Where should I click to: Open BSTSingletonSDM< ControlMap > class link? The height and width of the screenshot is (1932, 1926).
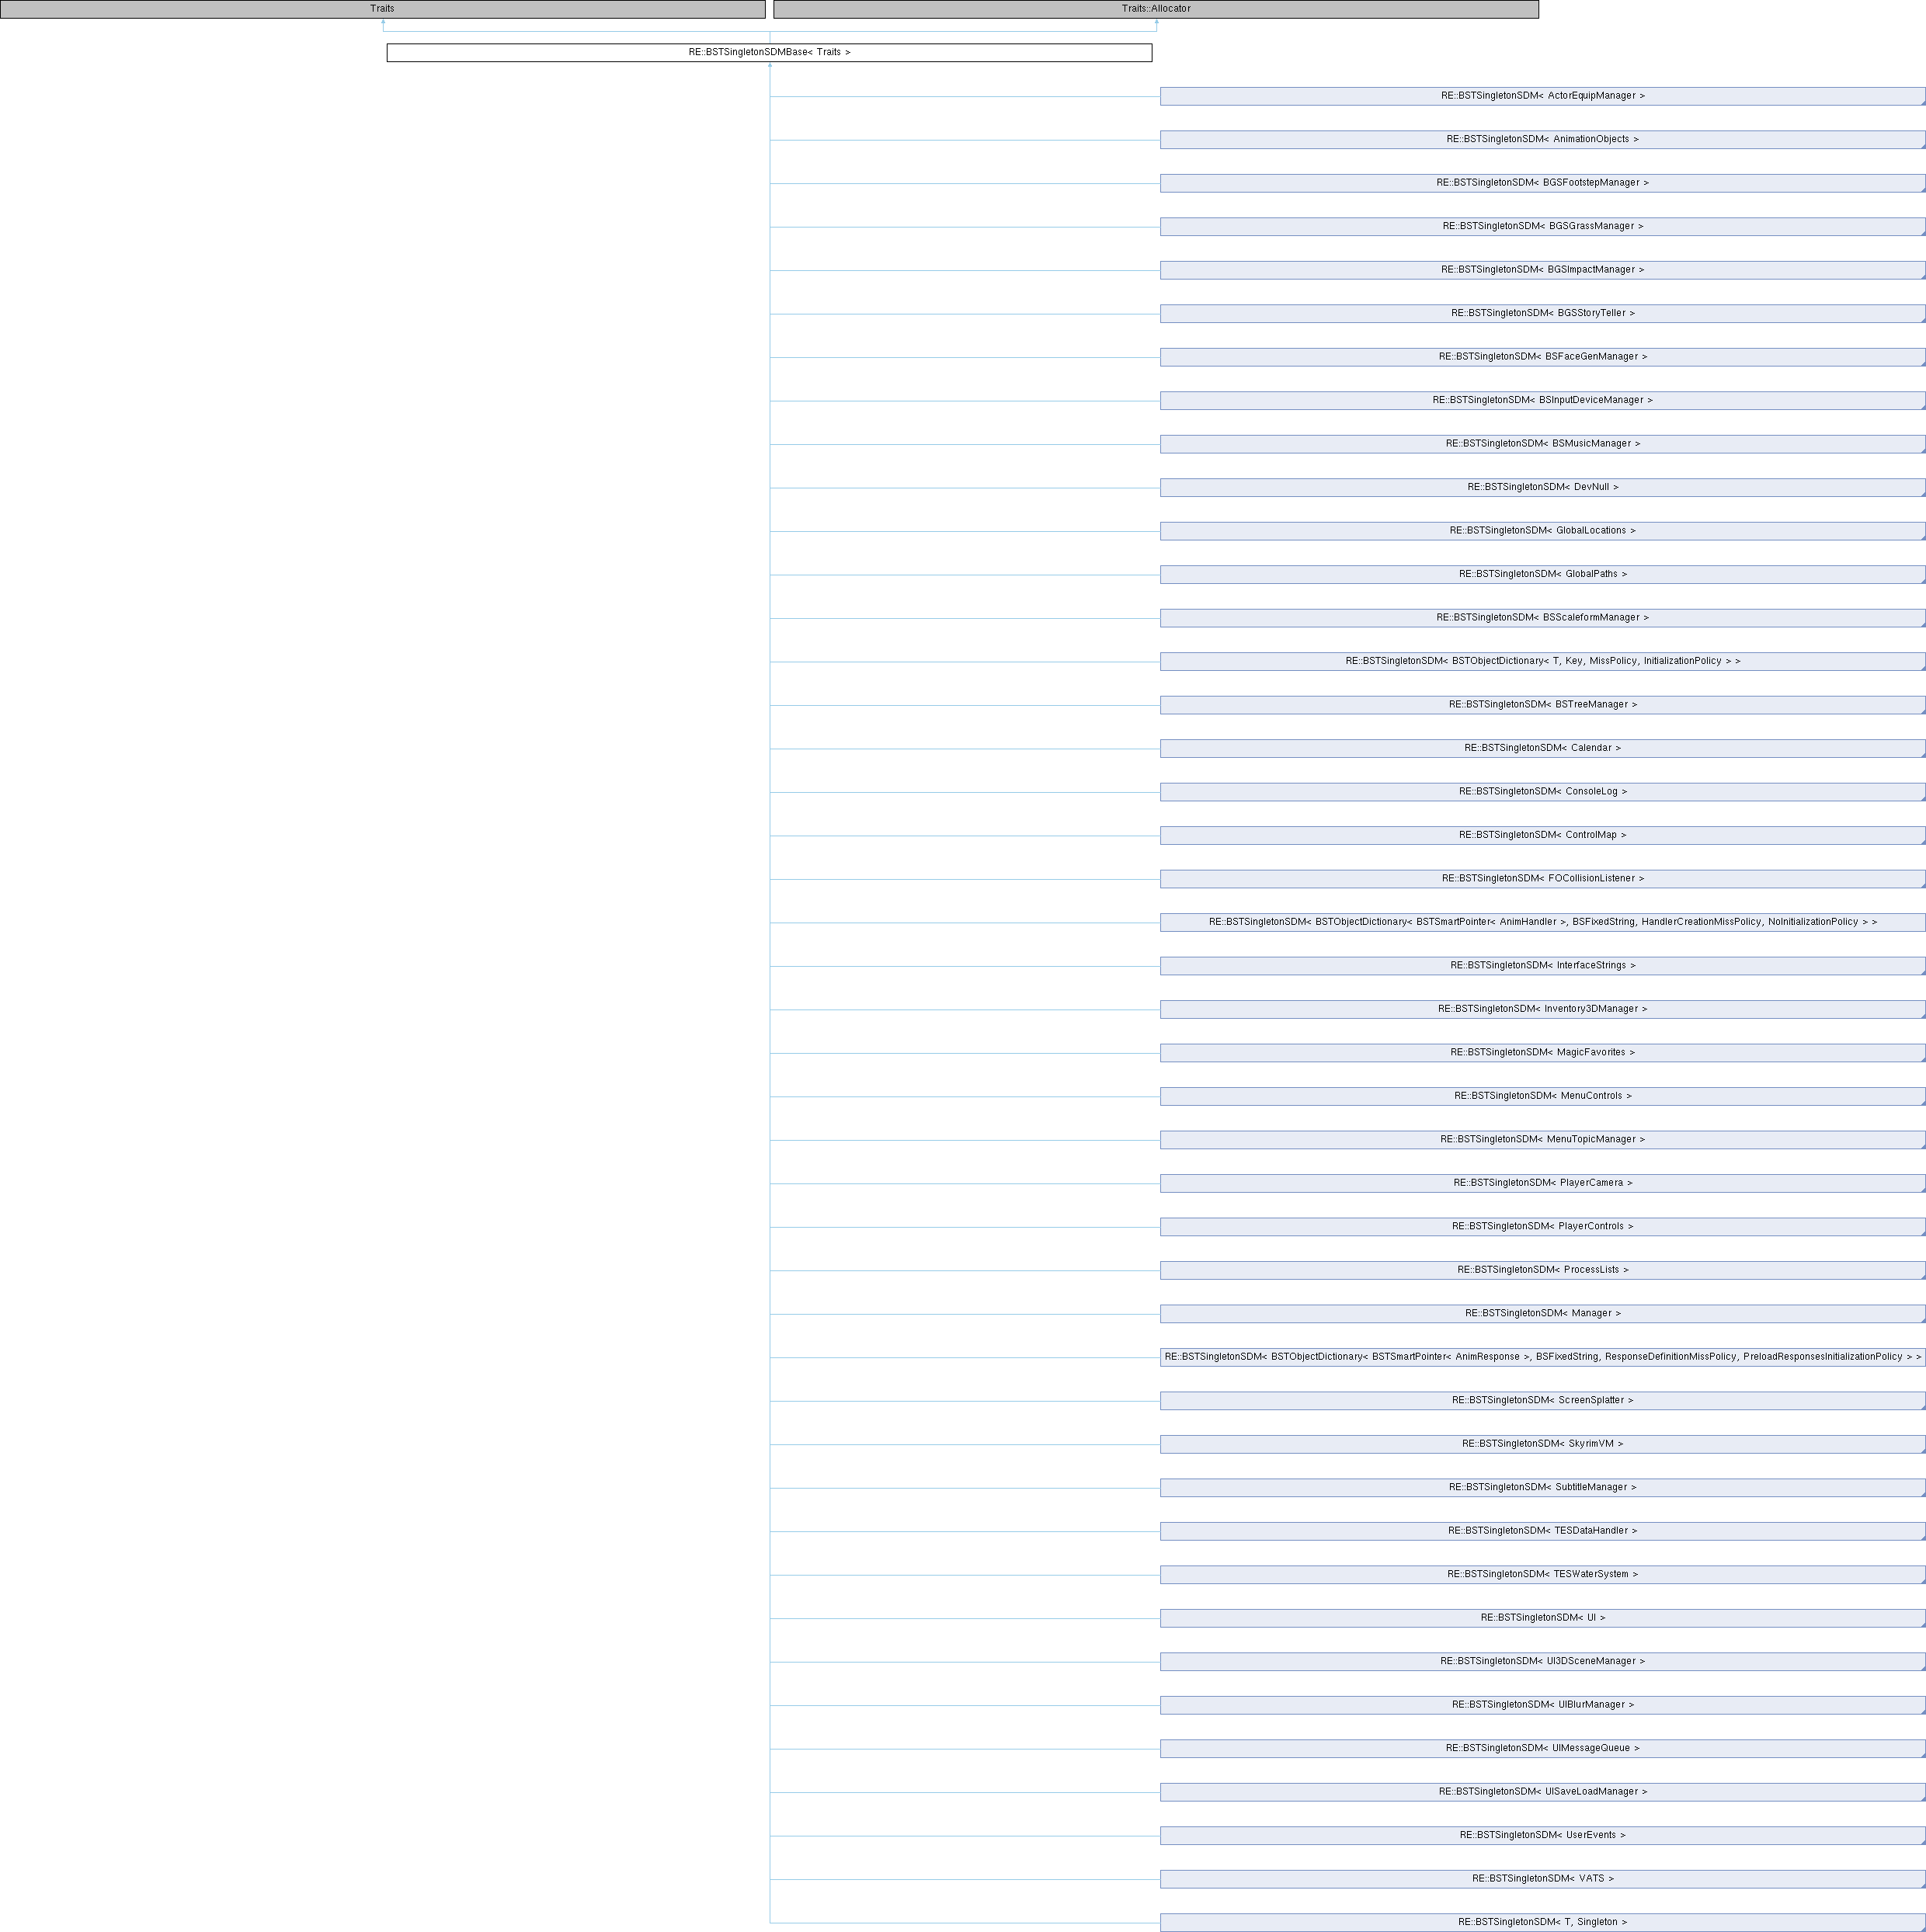coord(1542,835)
